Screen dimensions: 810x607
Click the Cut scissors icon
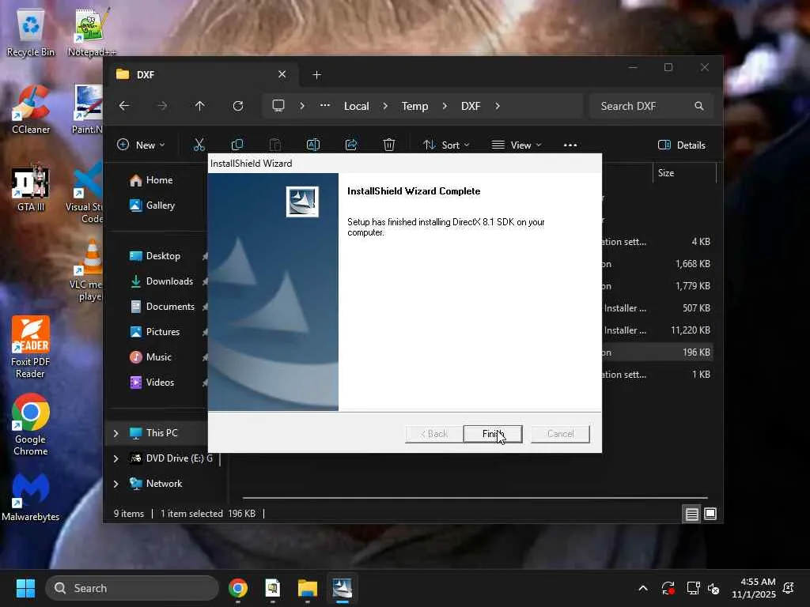[x=199, y=145]
